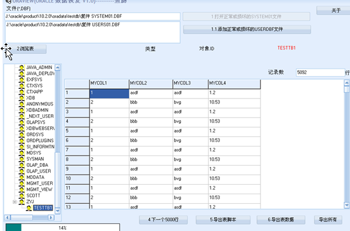Click the 4 下一个5000行 button
350x231 pixels.
pos(163,220)
